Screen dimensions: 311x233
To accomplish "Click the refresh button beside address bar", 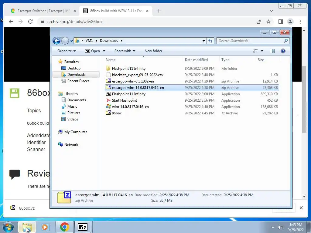I will [x=210, y=41].
